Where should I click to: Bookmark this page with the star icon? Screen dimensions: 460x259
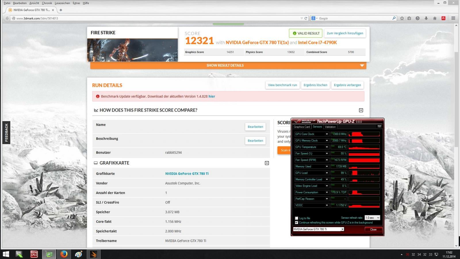(402, 18)
